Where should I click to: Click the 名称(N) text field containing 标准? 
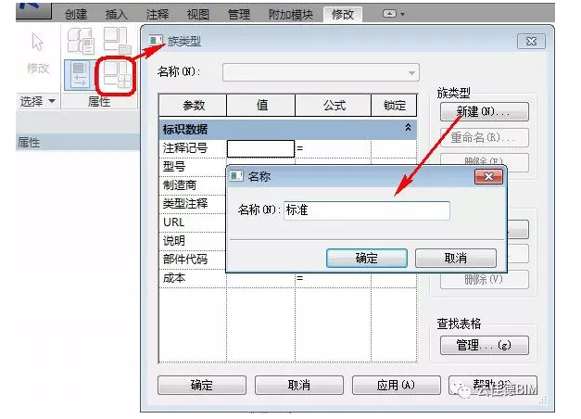click(367, 210)
